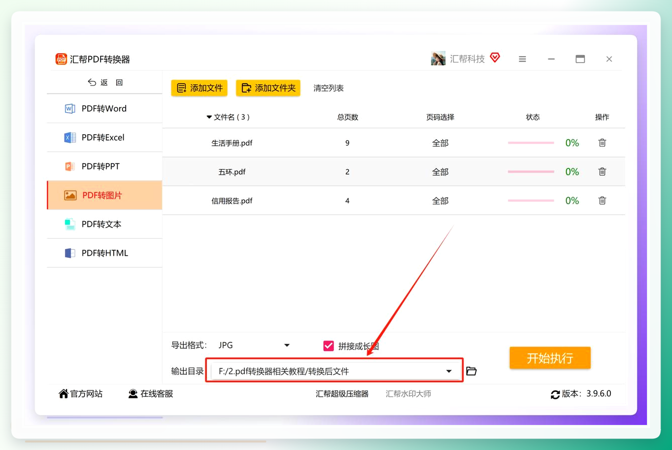Toggle the 拼接成长图 checkbox

tap(328, 346)
